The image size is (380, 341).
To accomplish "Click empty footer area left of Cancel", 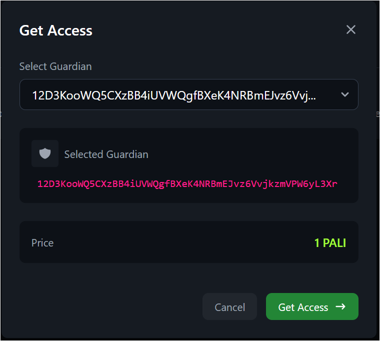I will click(110, 306).
